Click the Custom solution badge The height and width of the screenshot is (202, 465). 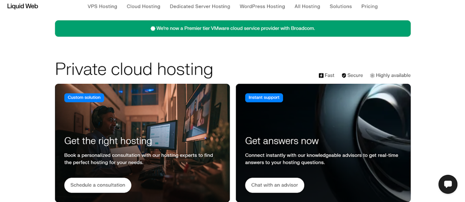[84, 98]
